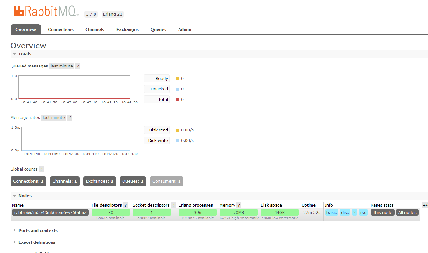
Task: Click the File descriptors value 30
Action: pos(111,212)
